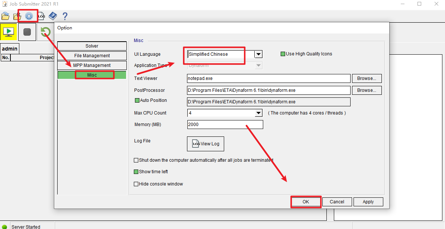Expand the Max CPU Count dropdown arrow
Screen dimensions: 445x229
(x=258, y=113)
